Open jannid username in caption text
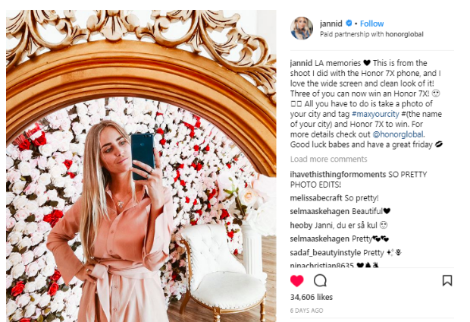 click(x=301, y=63)
